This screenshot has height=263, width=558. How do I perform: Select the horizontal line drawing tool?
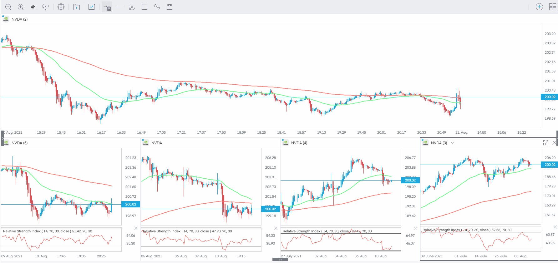click(x=119, y=7)
